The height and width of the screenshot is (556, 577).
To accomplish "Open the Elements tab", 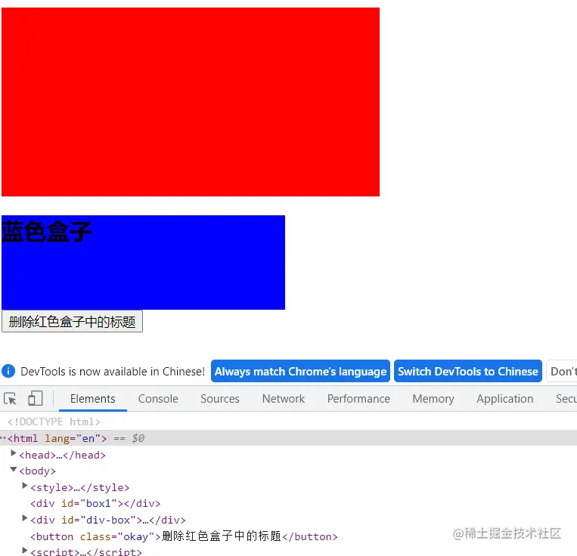I will (93, 399).
